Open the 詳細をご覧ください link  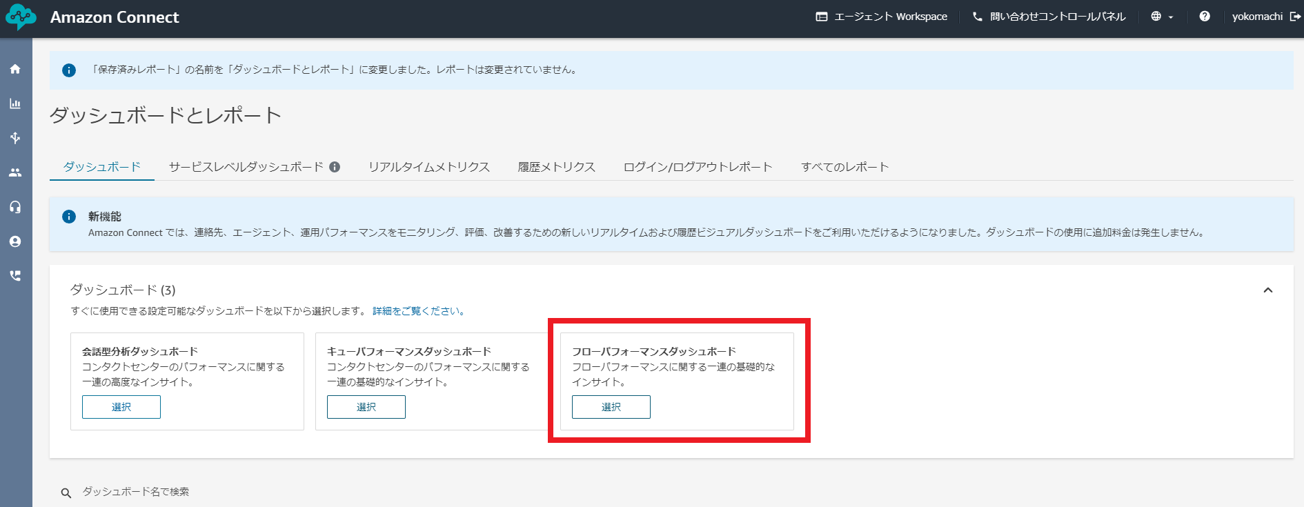tap(419, 311)
